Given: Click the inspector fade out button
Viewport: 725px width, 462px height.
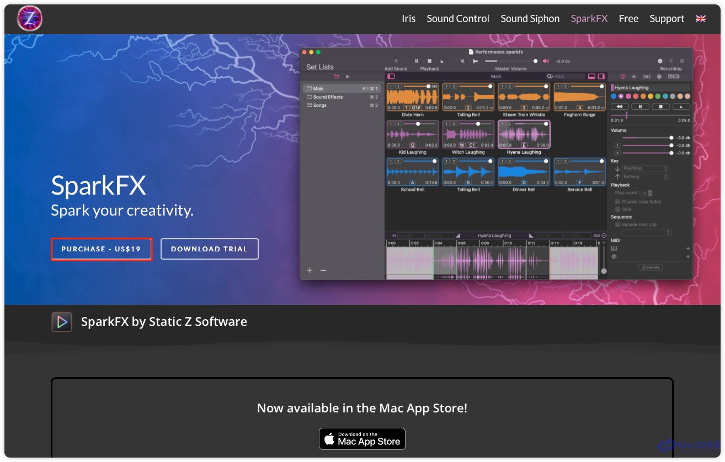Looking at the screenshot, I should (x=681, y=106).
